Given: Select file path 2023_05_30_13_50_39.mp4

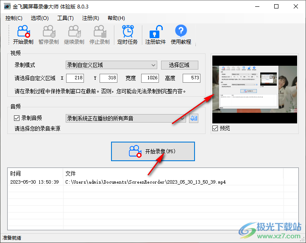Looking at the screenshot, I should (146, 182).
